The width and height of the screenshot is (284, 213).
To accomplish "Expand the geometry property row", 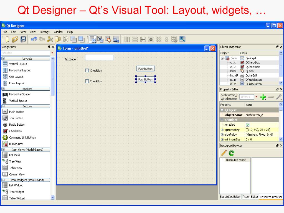I will (222, 130).
